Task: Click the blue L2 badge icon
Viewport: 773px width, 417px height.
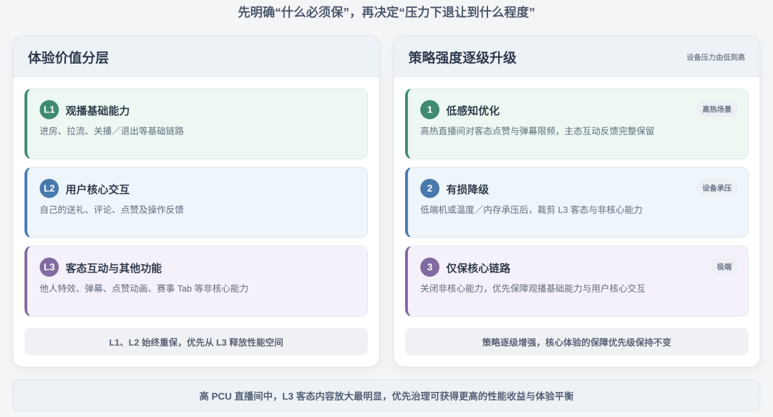Action: point(49,188)
